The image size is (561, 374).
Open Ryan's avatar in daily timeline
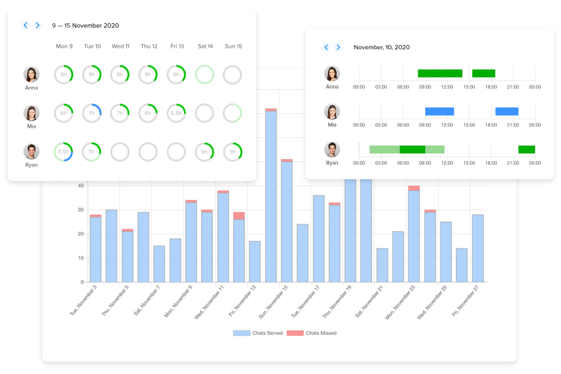tap(332, 150)
